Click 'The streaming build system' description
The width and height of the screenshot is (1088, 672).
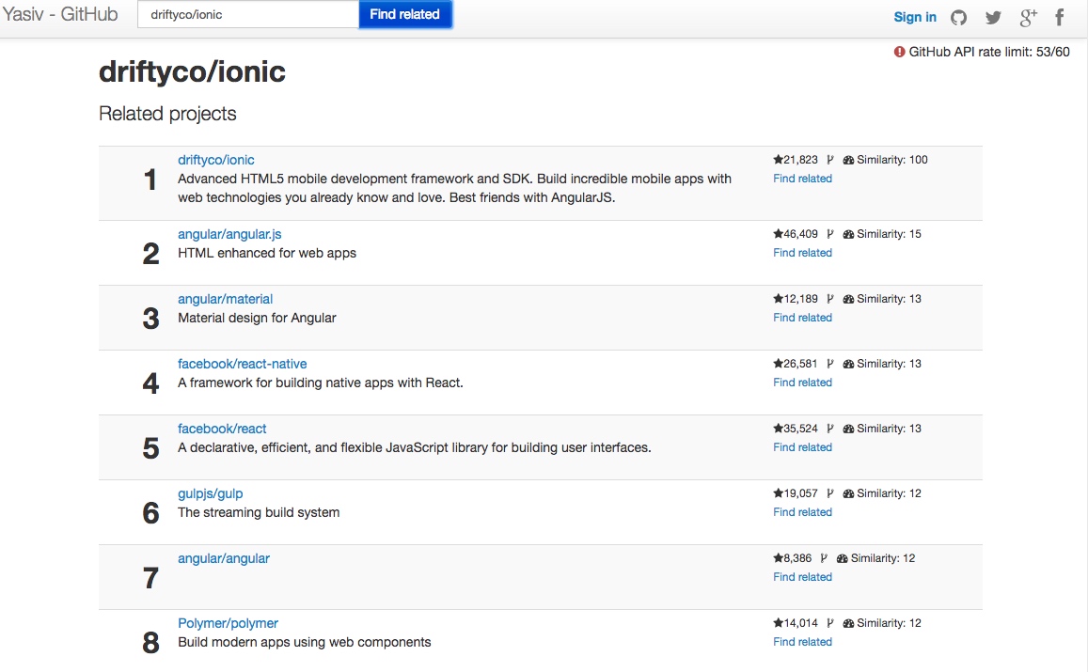(259, 512)
